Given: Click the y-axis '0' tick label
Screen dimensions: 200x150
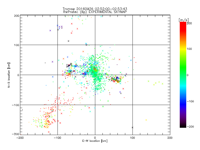Looking at the screenshot, I should coord(18,75).
